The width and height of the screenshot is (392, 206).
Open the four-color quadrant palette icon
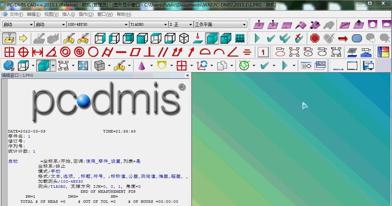click(383, 52)
